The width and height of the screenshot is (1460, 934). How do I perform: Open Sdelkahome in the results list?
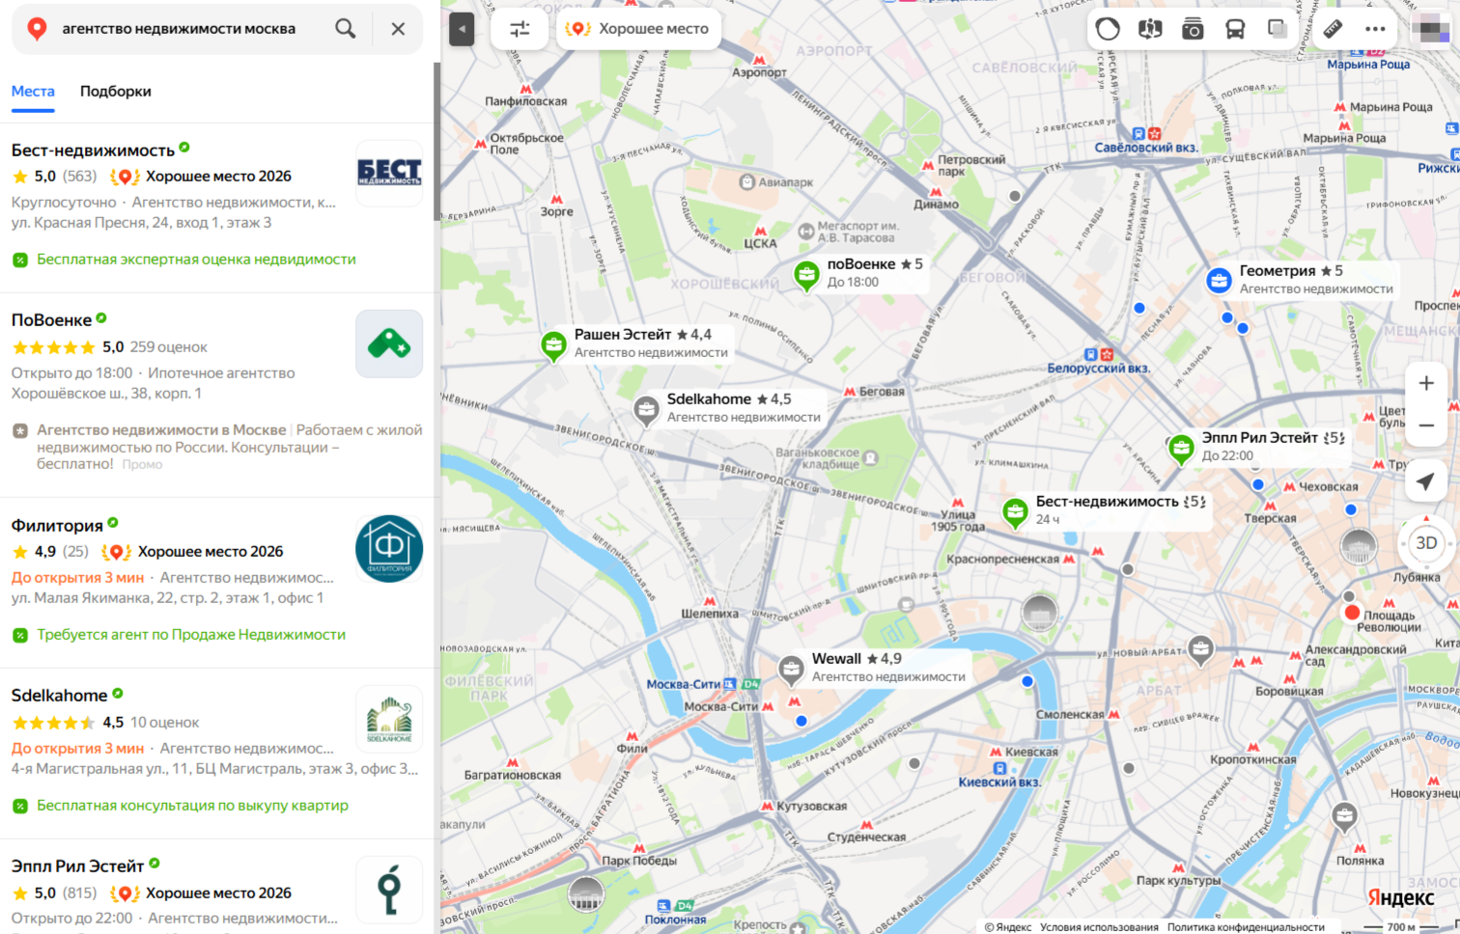(59, 696)
